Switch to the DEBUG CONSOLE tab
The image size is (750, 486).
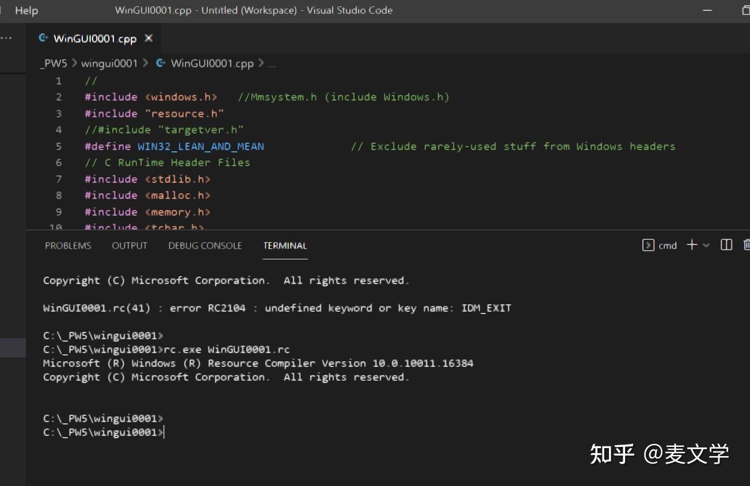pyautogui.click(x=205, y=245)
